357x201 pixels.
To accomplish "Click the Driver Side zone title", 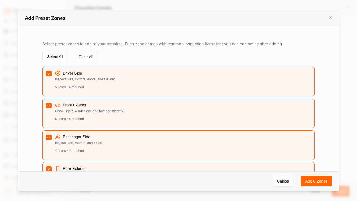I will (72, 73).
